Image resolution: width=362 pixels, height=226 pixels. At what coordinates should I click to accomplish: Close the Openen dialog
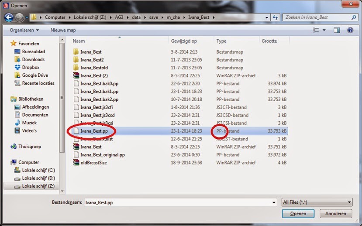(351, 4)
